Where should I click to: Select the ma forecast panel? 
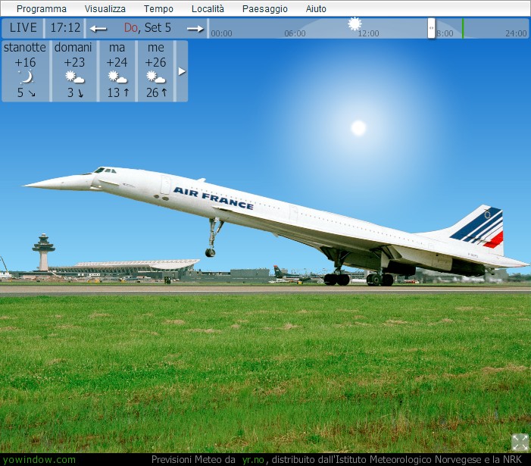117,71
